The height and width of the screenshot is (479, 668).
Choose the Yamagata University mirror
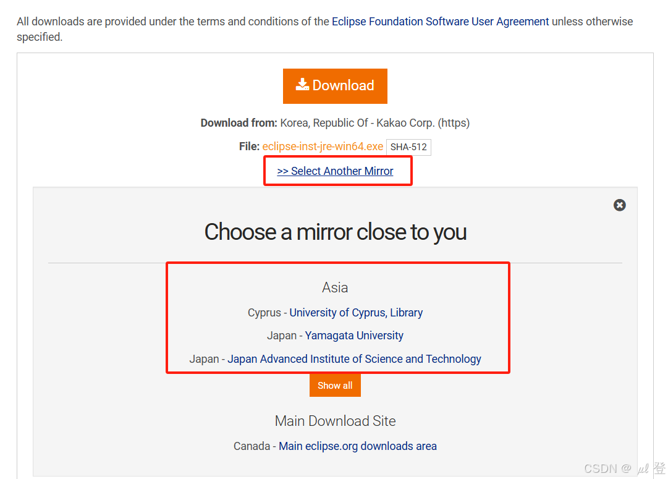pos(354,335)
